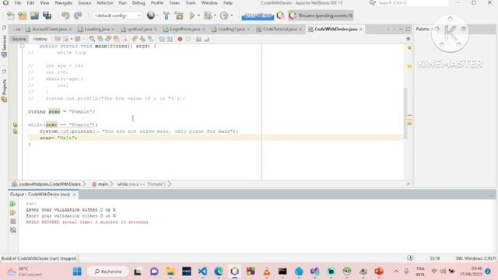The height and width of the screenshot is (280, 498).
Task: Click the Output settings icon
Action: [13, 230]
